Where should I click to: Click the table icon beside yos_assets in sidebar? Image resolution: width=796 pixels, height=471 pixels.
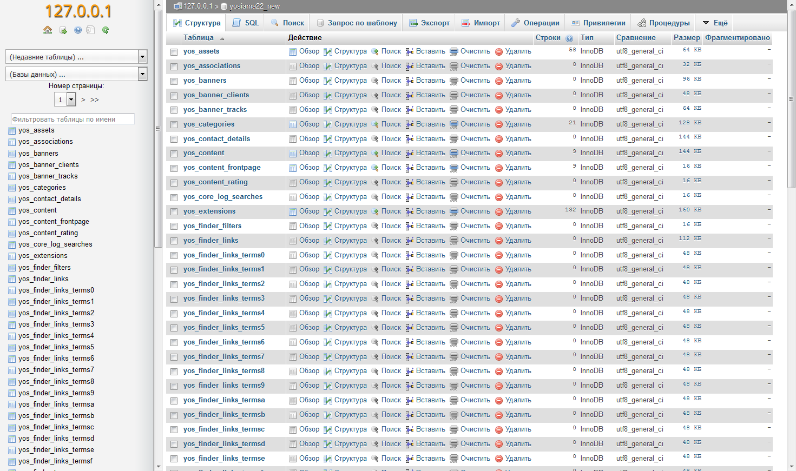pyautogui.click(x=12, y=130)
